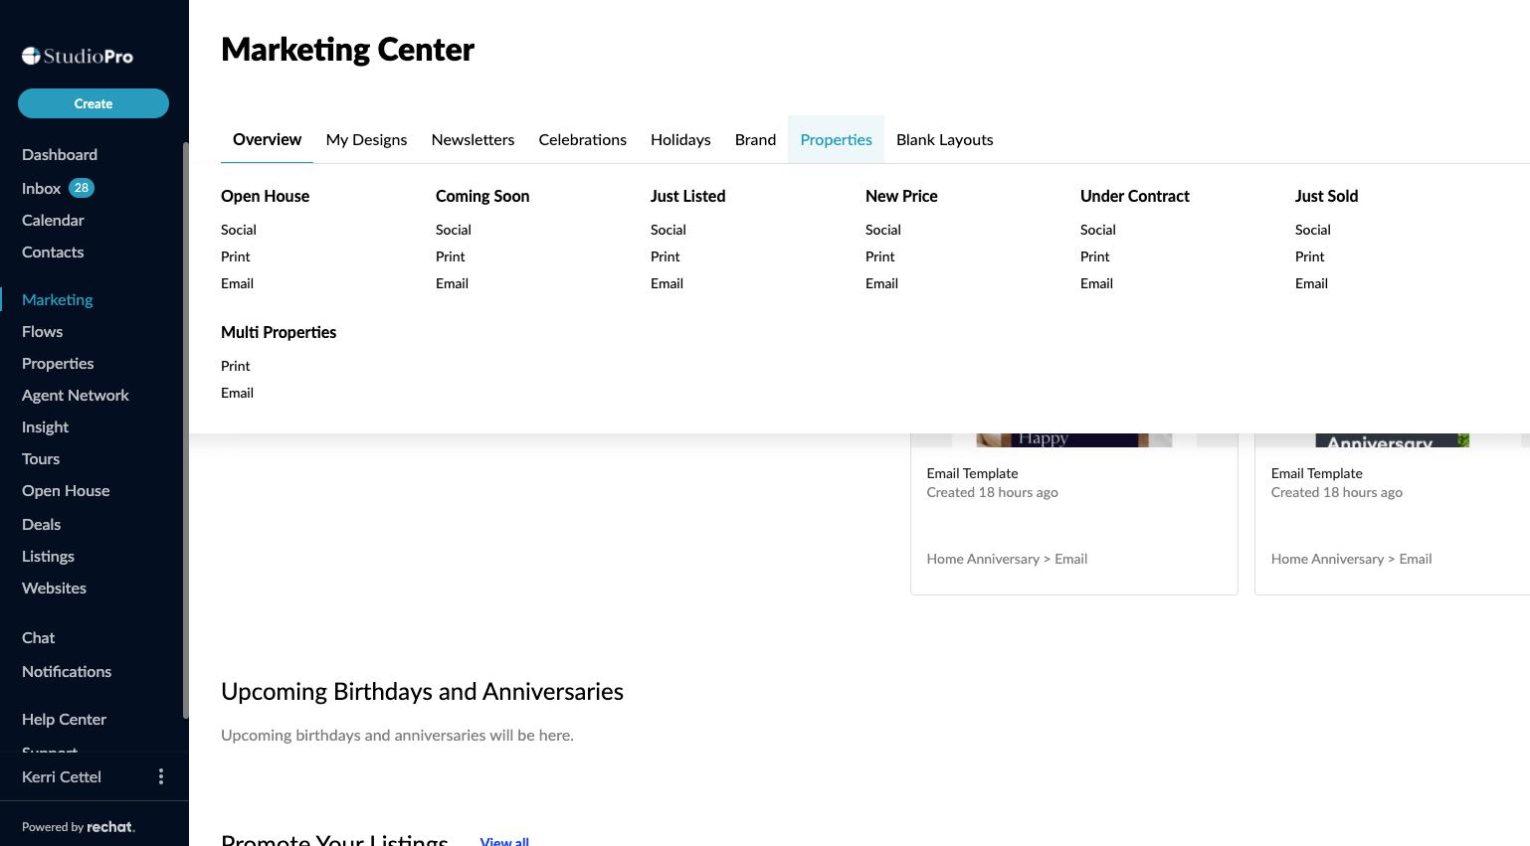Choose Email under Under Contract
The width and height of the screenshot is (1530, 846).
click(1096, 283)
